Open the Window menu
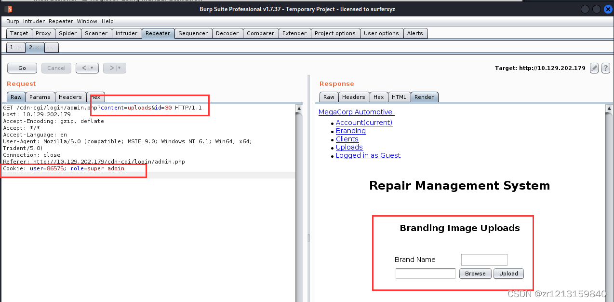Image resolution: width=614 pixels, height=302 pixels. click(x=87, y=21)
